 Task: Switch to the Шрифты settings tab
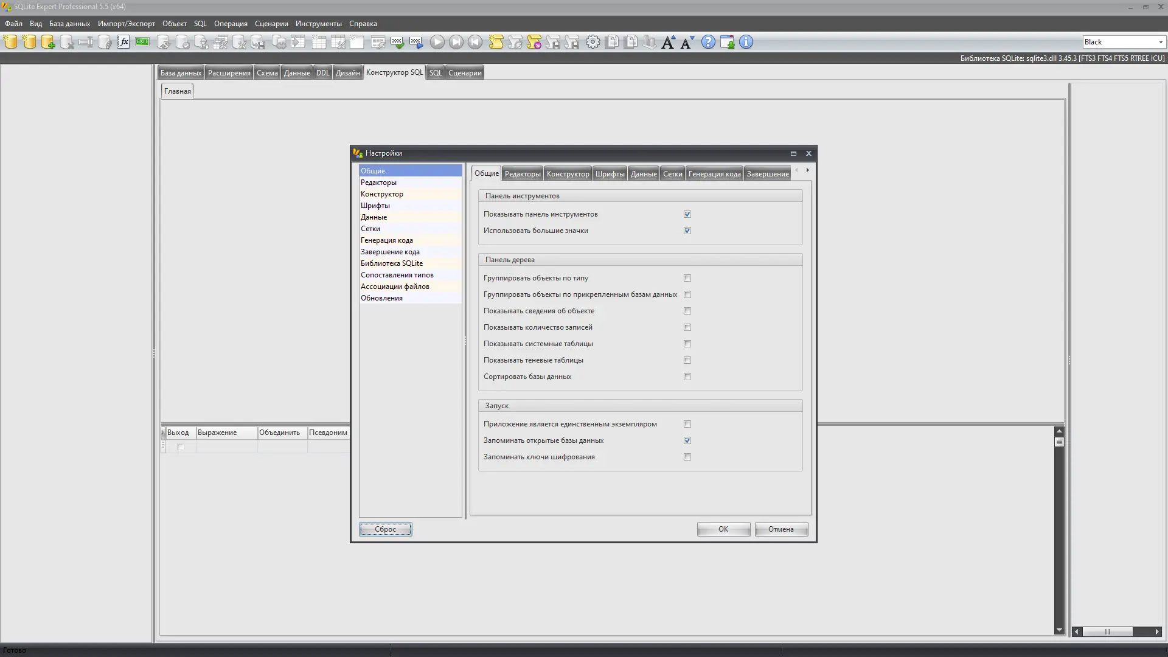(x=610, y=174)
